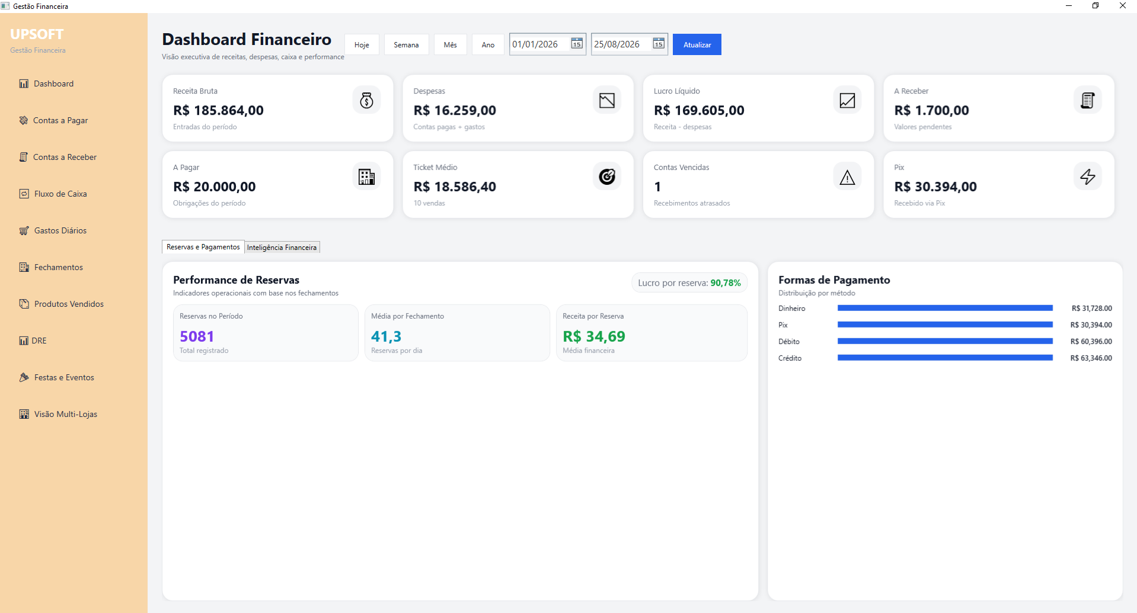Switch to Reservas e Pagamentos tab

click(203, 247)
